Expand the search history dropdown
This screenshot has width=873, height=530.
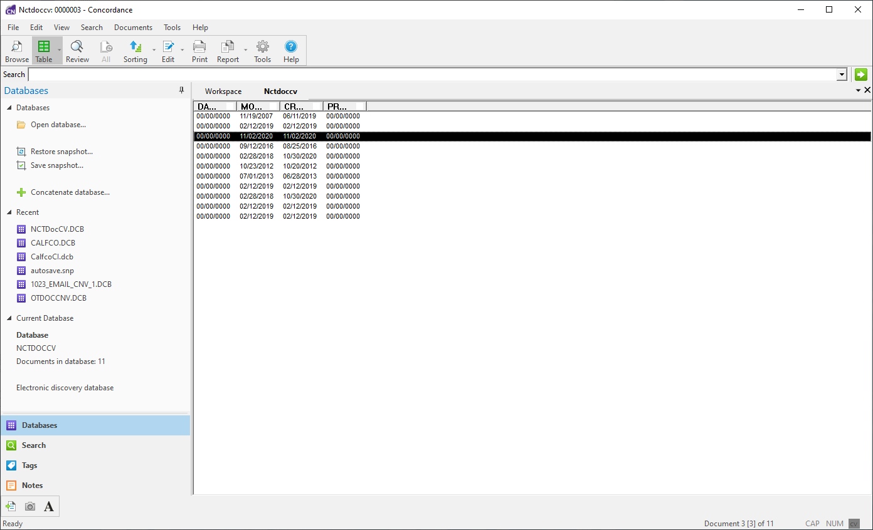[842, 75]
